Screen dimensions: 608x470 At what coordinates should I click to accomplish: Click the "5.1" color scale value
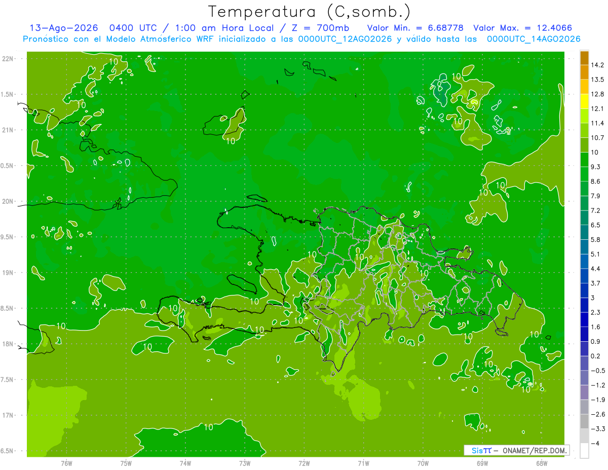pos(595,254)
